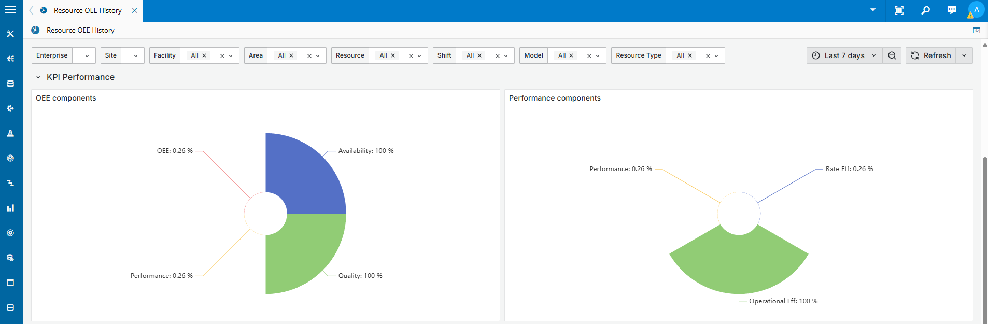The width and height of the screenshot is (988, 324).
Task: Click the traffic cone icon in sidebar
Action: point(10,133)
